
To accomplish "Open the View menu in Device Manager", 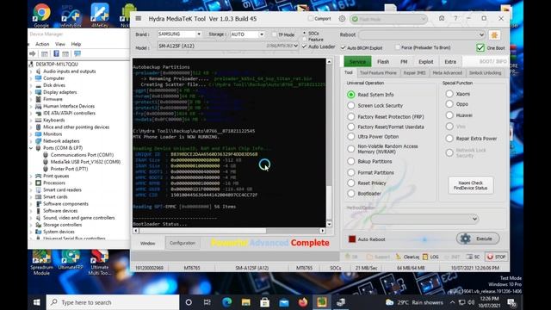I will tap(60, 44).
